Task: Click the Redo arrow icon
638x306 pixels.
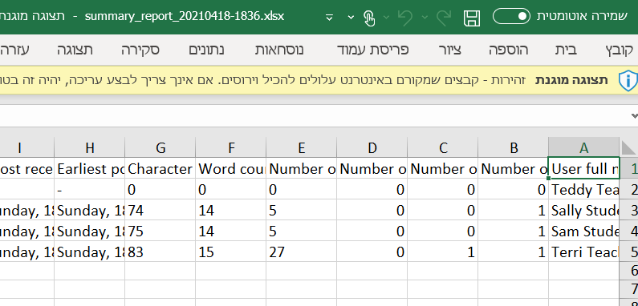Action: (x=444, y=18)
